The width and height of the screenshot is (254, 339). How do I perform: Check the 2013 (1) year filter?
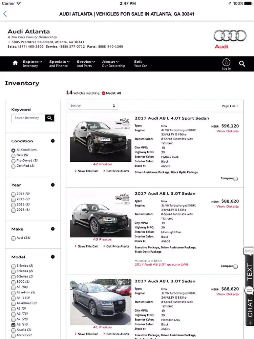point(14,211)
